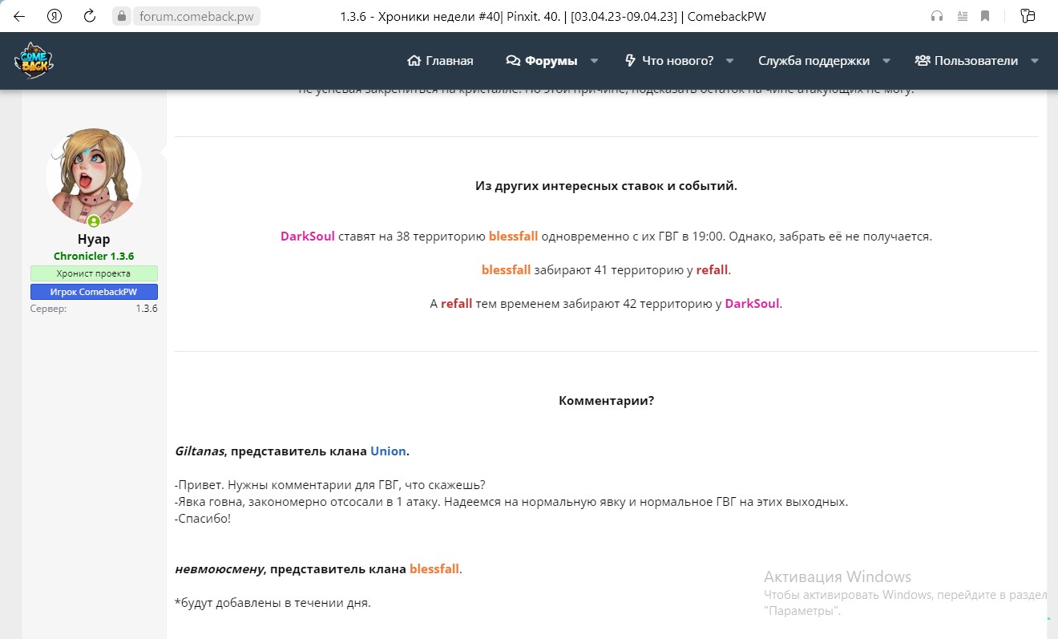
Task: Click the Union clan link
Action: [388, 451]
